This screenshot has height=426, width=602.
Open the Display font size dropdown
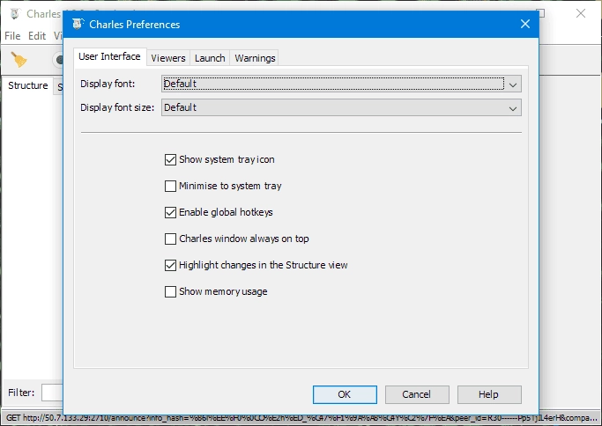point(341,107)
